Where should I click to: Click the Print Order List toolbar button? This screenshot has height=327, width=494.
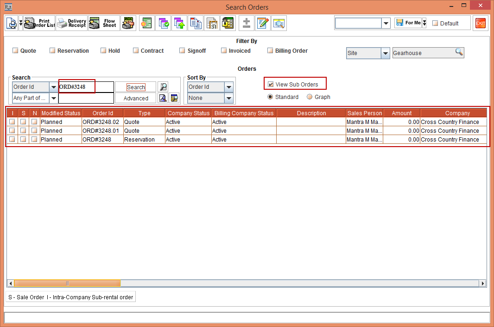[x=39, y=23]
